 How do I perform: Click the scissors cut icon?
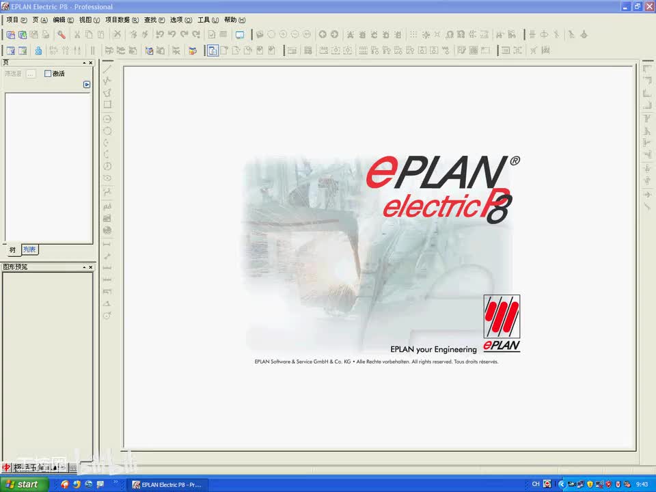pyautogui.click(x=77, y=35)
